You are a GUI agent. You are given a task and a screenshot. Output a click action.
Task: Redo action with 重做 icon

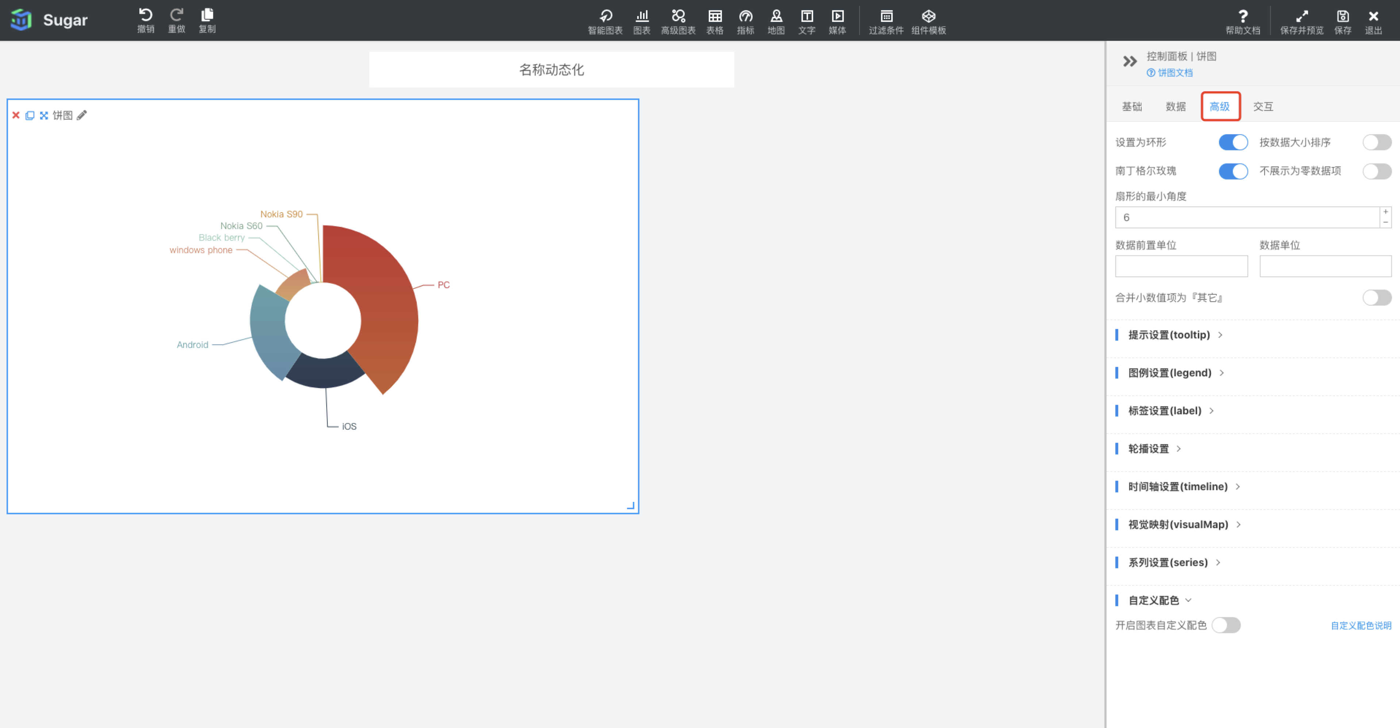(x=177, y=21)
